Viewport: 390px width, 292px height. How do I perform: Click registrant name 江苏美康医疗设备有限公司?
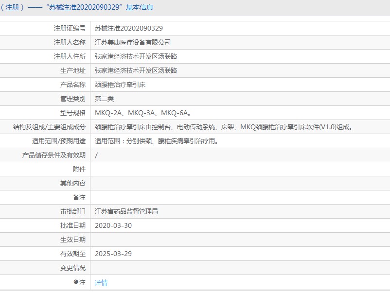pos(132,42)
